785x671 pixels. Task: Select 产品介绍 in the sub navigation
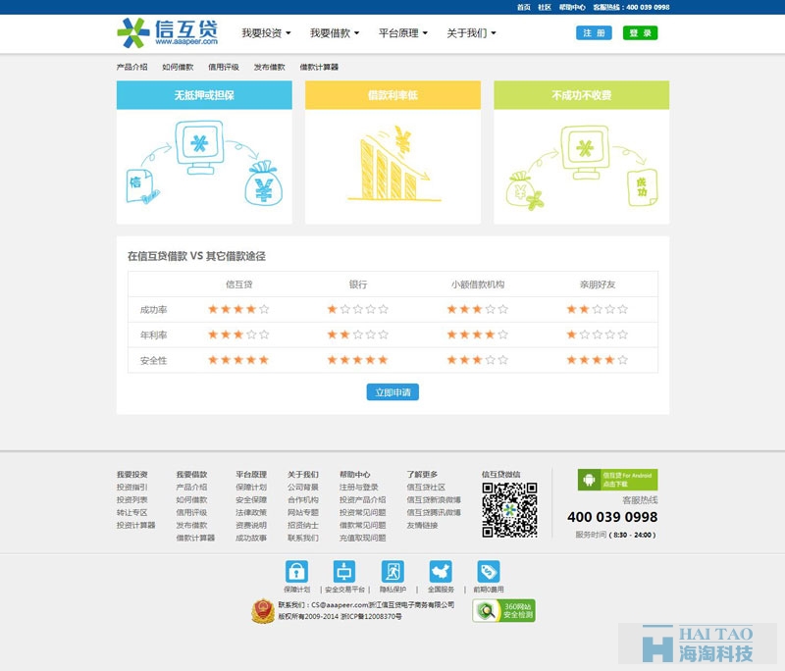coord(132,67)
